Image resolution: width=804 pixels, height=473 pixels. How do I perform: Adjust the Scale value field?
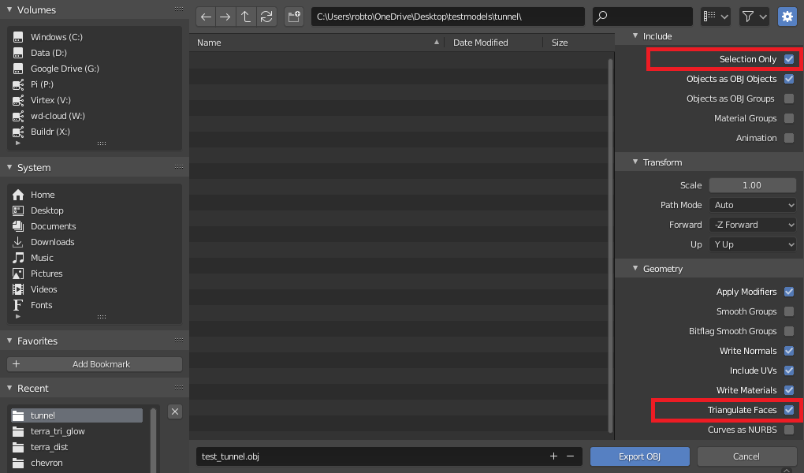[x=752, y=185]
